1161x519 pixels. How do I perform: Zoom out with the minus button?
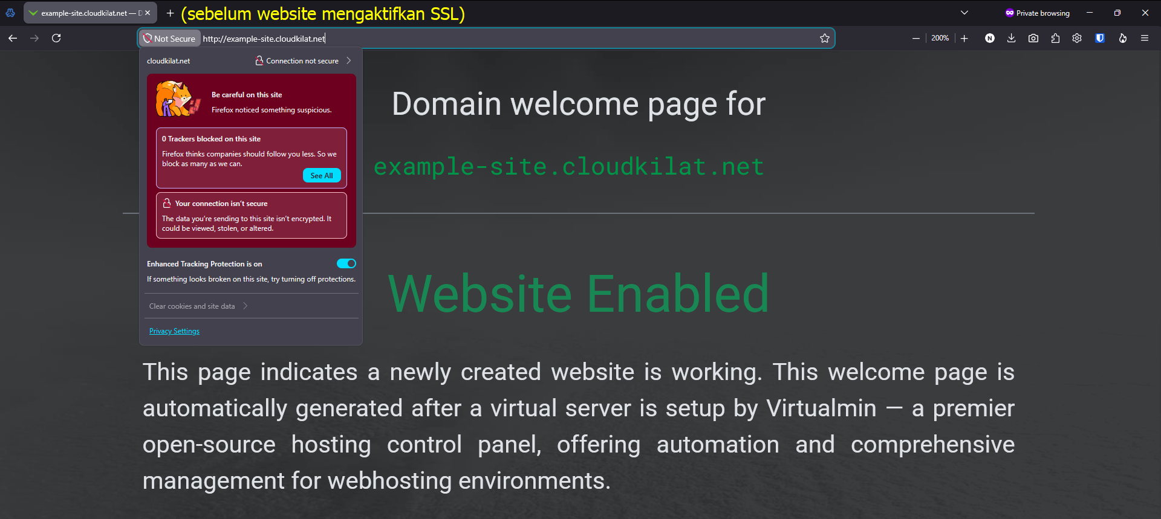(x=916, y=38)
